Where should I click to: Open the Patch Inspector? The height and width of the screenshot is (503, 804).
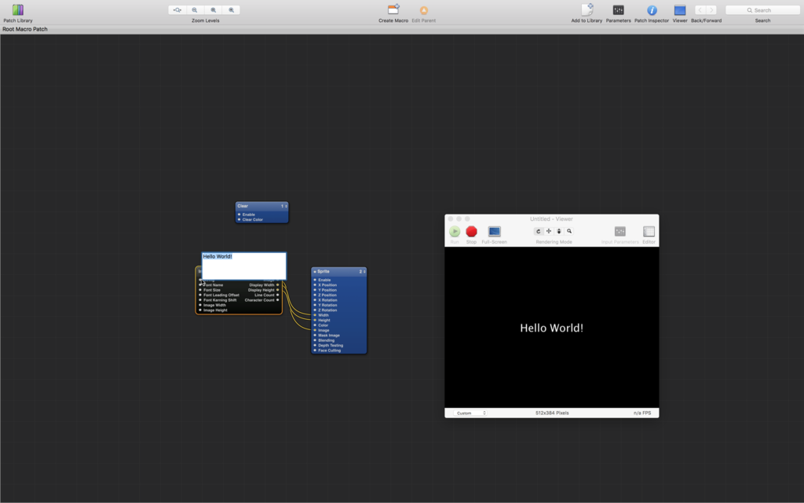coord(652,10)
